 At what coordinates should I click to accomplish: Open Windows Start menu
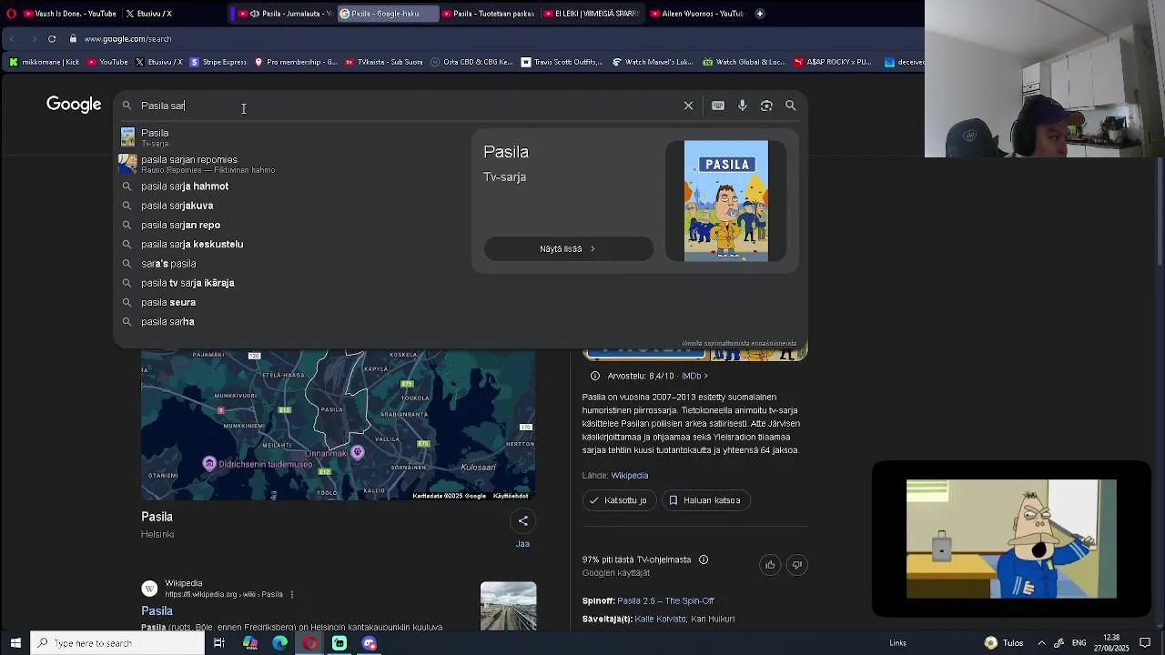15,643
